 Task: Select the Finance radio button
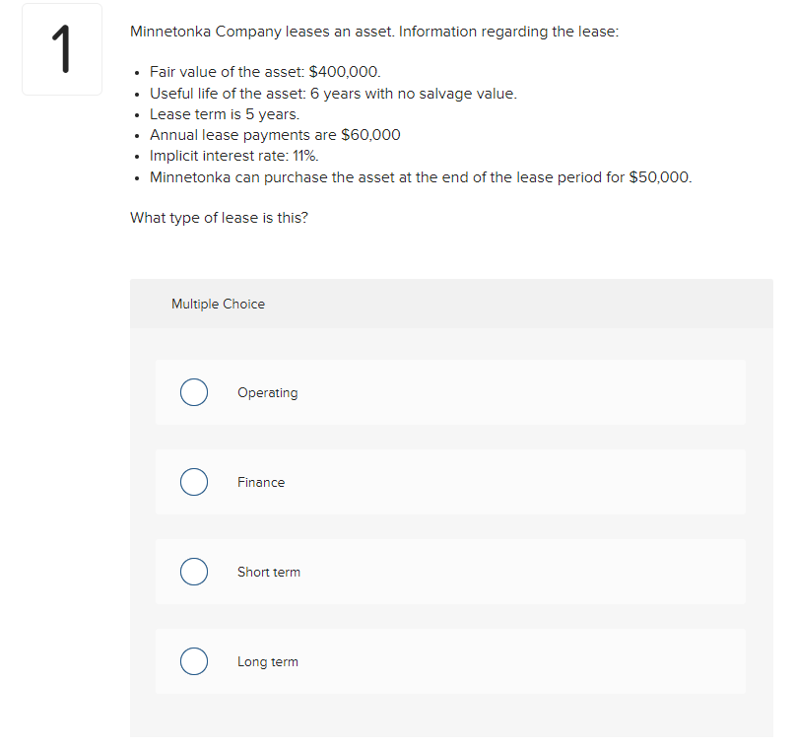[x=194, y=482]
